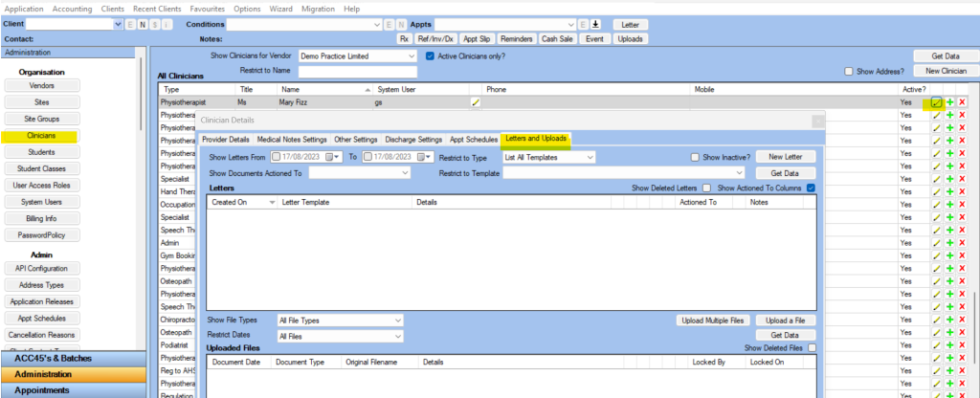Image resolution: width=980 pixels, height=398 pixels.
Task: Click the edit pencil icon for Mary Fizz
Action: click(936, 101)
